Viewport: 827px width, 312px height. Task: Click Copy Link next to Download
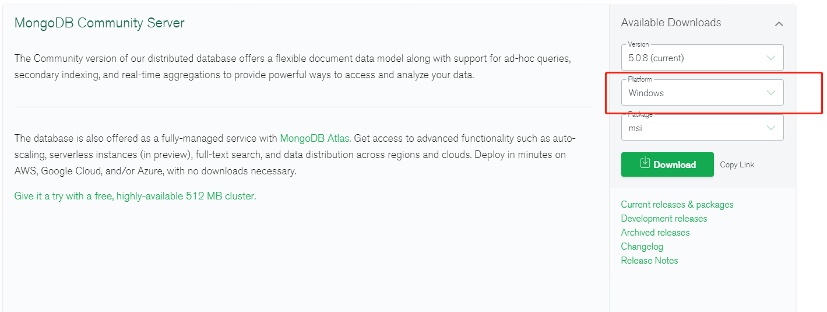point(737,165)
